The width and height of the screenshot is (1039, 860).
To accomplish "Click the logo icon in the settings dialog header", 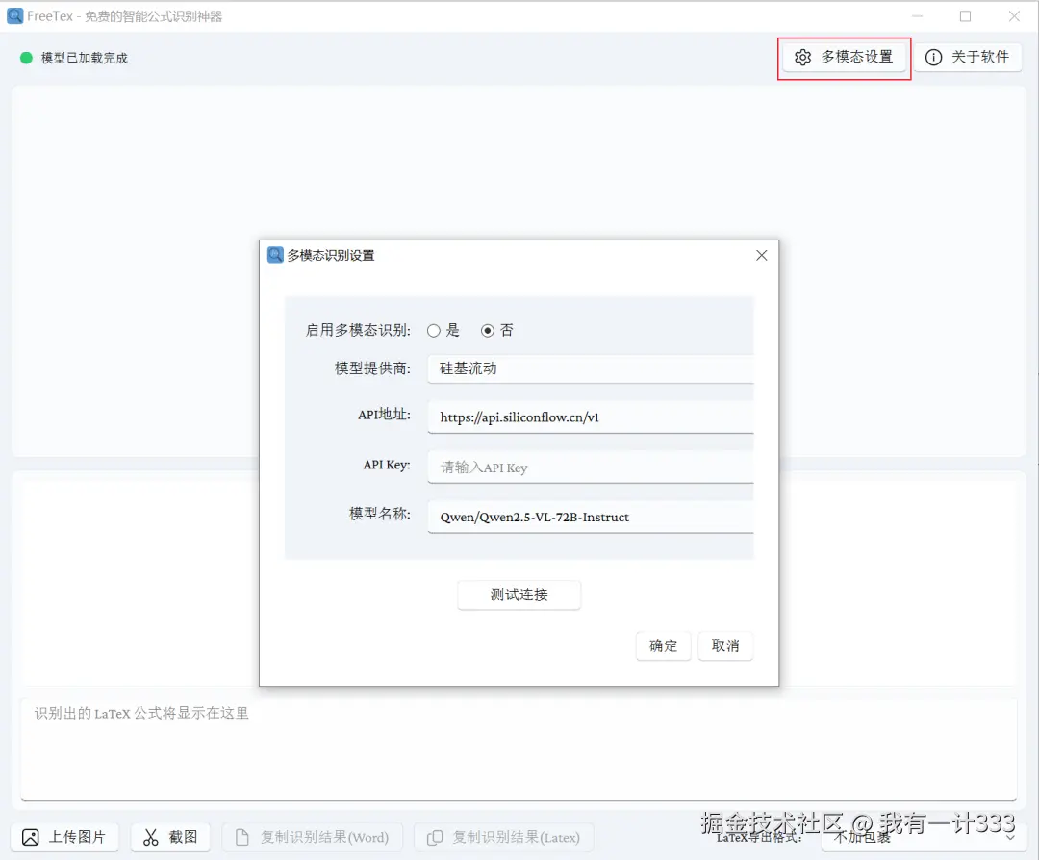I will click(274, 255).
